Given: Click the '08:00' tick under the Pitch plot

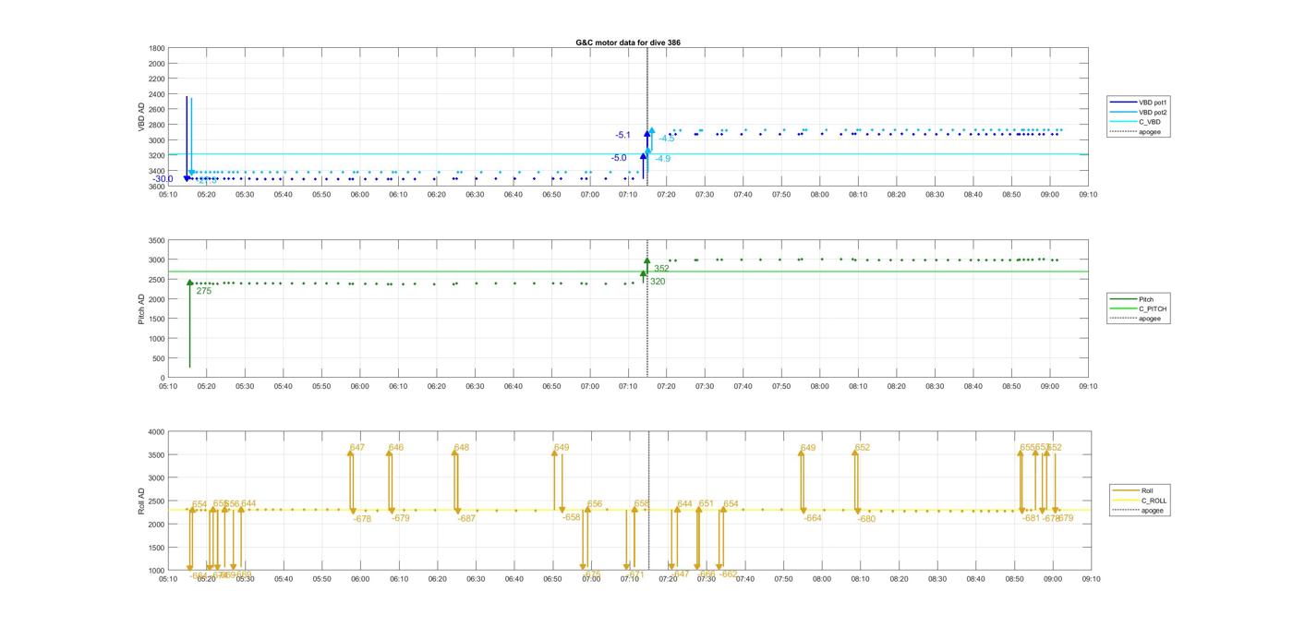Looking at the screenshot, I should (x=819, y=387).
